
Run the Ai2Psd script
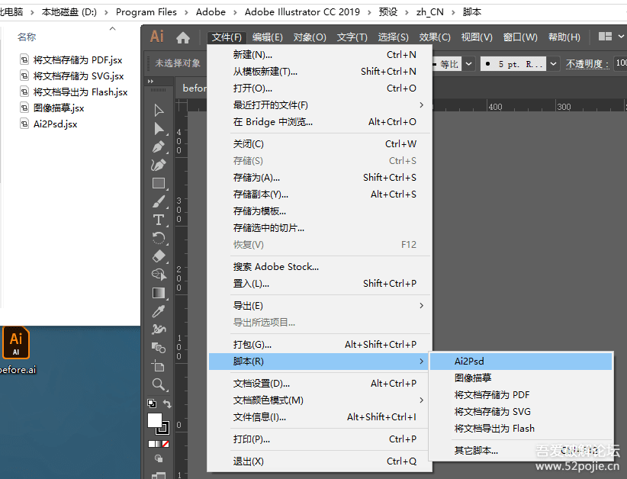click(521, 362)
